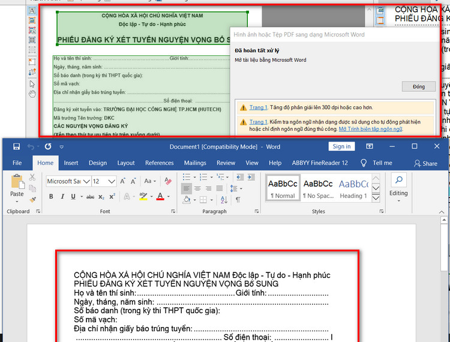
Task: Expand the bullets list dropdown
Action: tap(194, 178)
